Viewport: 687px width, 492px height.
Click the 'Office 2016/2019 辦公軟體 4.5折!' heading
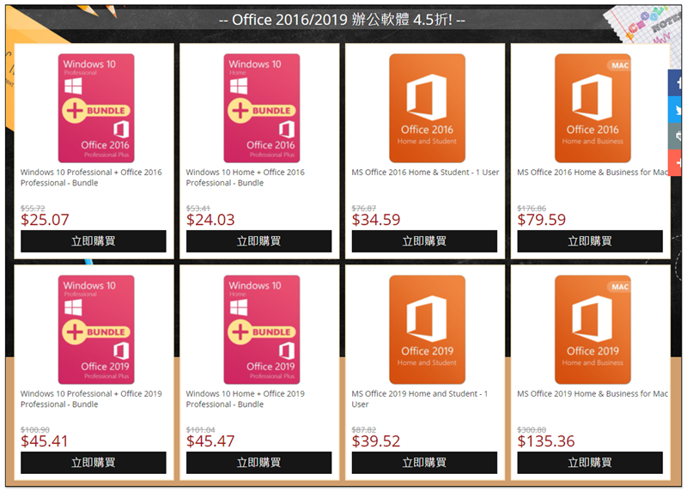click(x=342, y=20)
